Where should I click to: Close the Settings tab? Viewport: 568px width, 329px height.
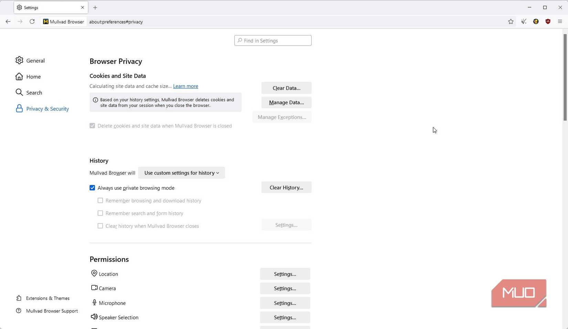[x=83, y=8]
